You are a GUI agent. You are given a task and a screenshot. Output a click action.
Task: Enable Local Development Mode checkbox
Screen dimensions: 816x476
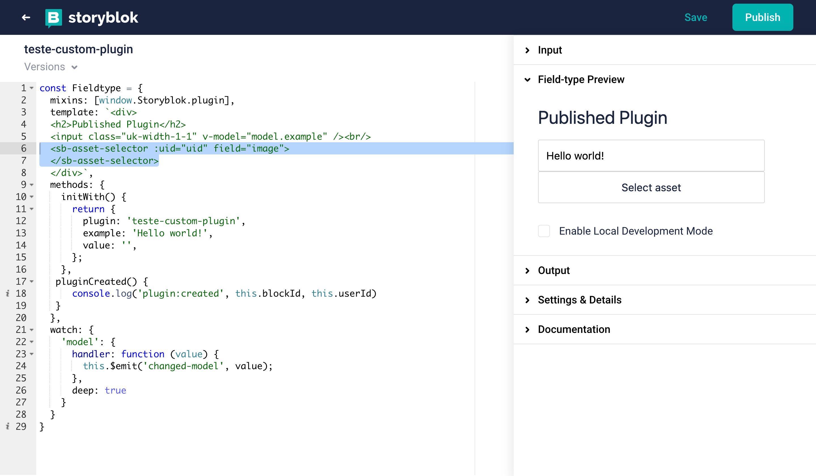click(x=544, y=231)
